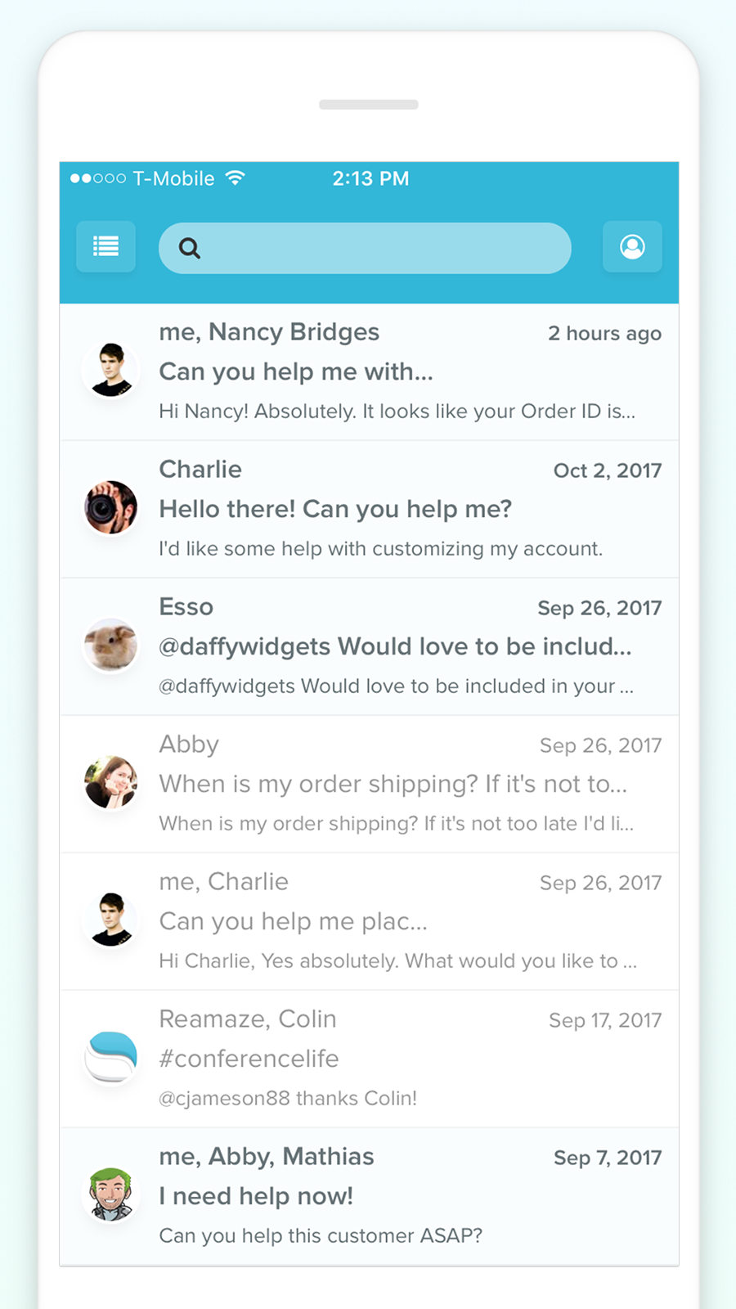Tap the green-haired cartoon avatar

point(110,1195)
